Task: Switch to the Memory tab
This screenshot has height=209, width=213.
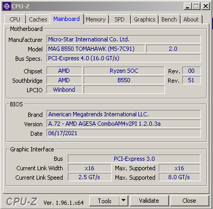Action: pyautogui.click(x=96, y=19)
